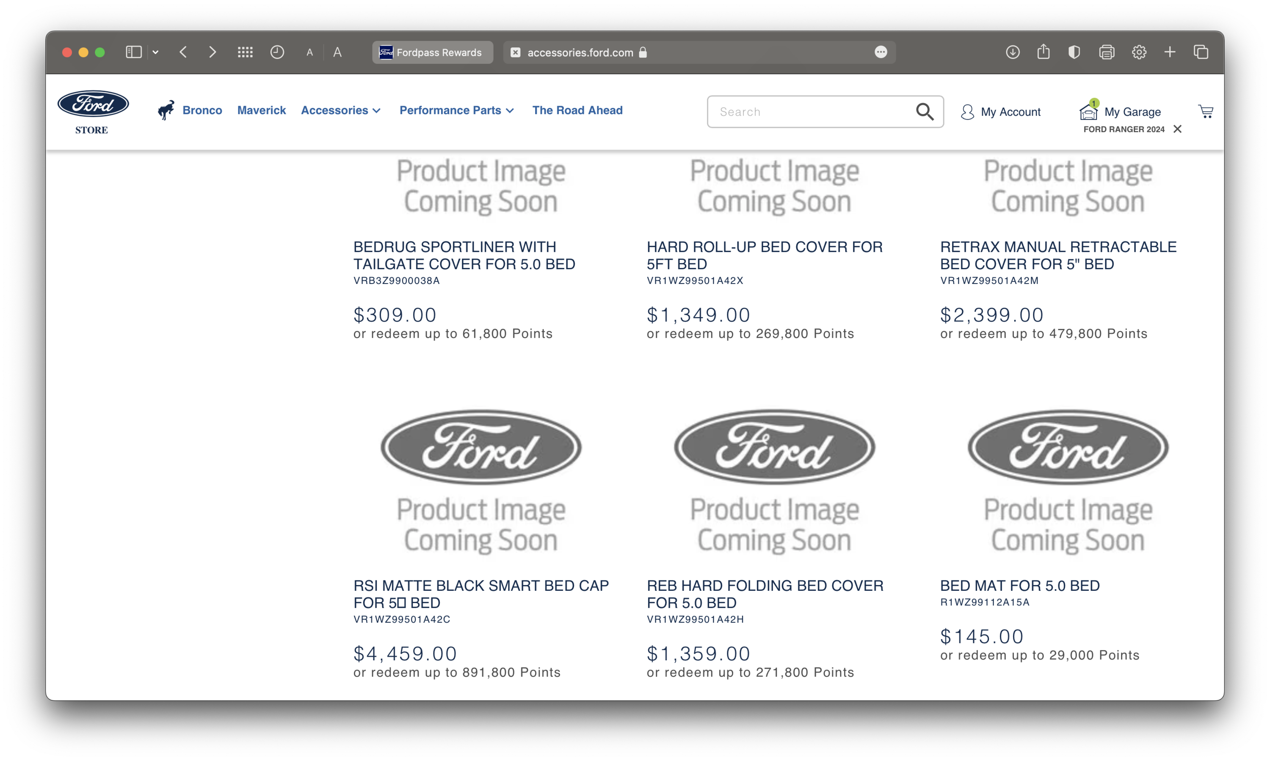
Task: Select Maverick in the navigation menu
Action: click(262, 110)
